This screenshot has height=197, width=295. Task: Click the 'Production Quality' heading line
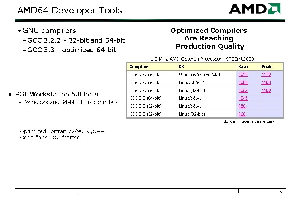click(210, 46)
